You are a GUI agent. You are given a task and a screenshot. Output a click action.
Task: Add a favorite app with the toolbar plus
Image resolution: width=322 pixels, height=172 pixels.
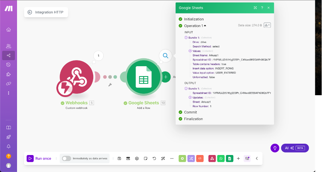click(238, 159)
